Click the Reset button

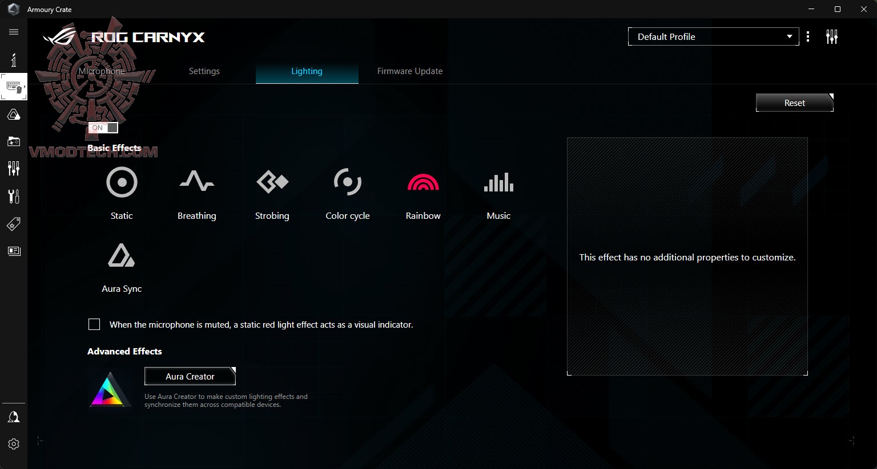(795, 103)
